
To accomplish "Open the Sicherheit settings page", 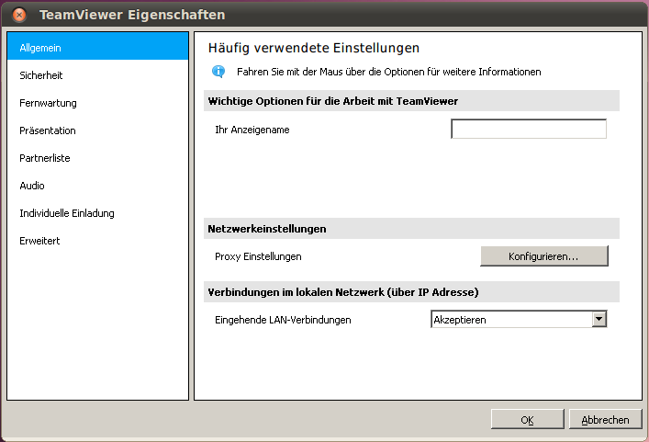I will [x=41, y=75].
